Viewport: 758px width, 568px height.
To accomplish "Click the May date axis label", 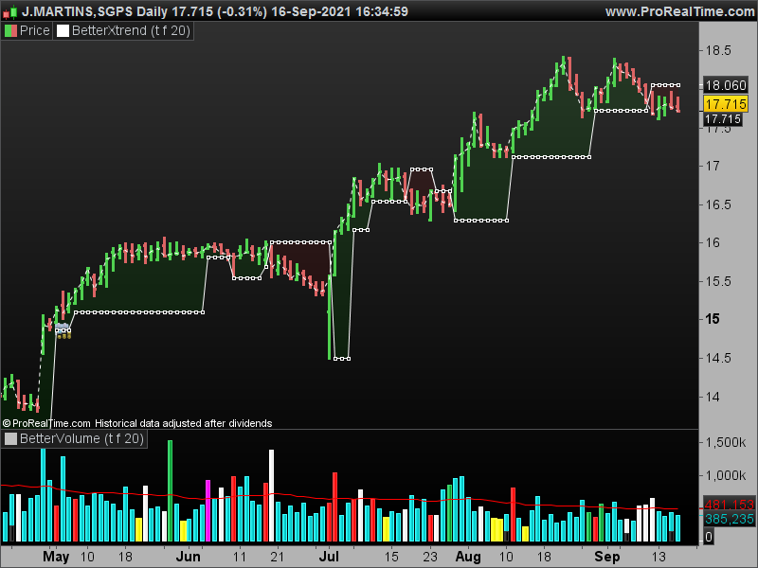I will click(x=56, y=557).
